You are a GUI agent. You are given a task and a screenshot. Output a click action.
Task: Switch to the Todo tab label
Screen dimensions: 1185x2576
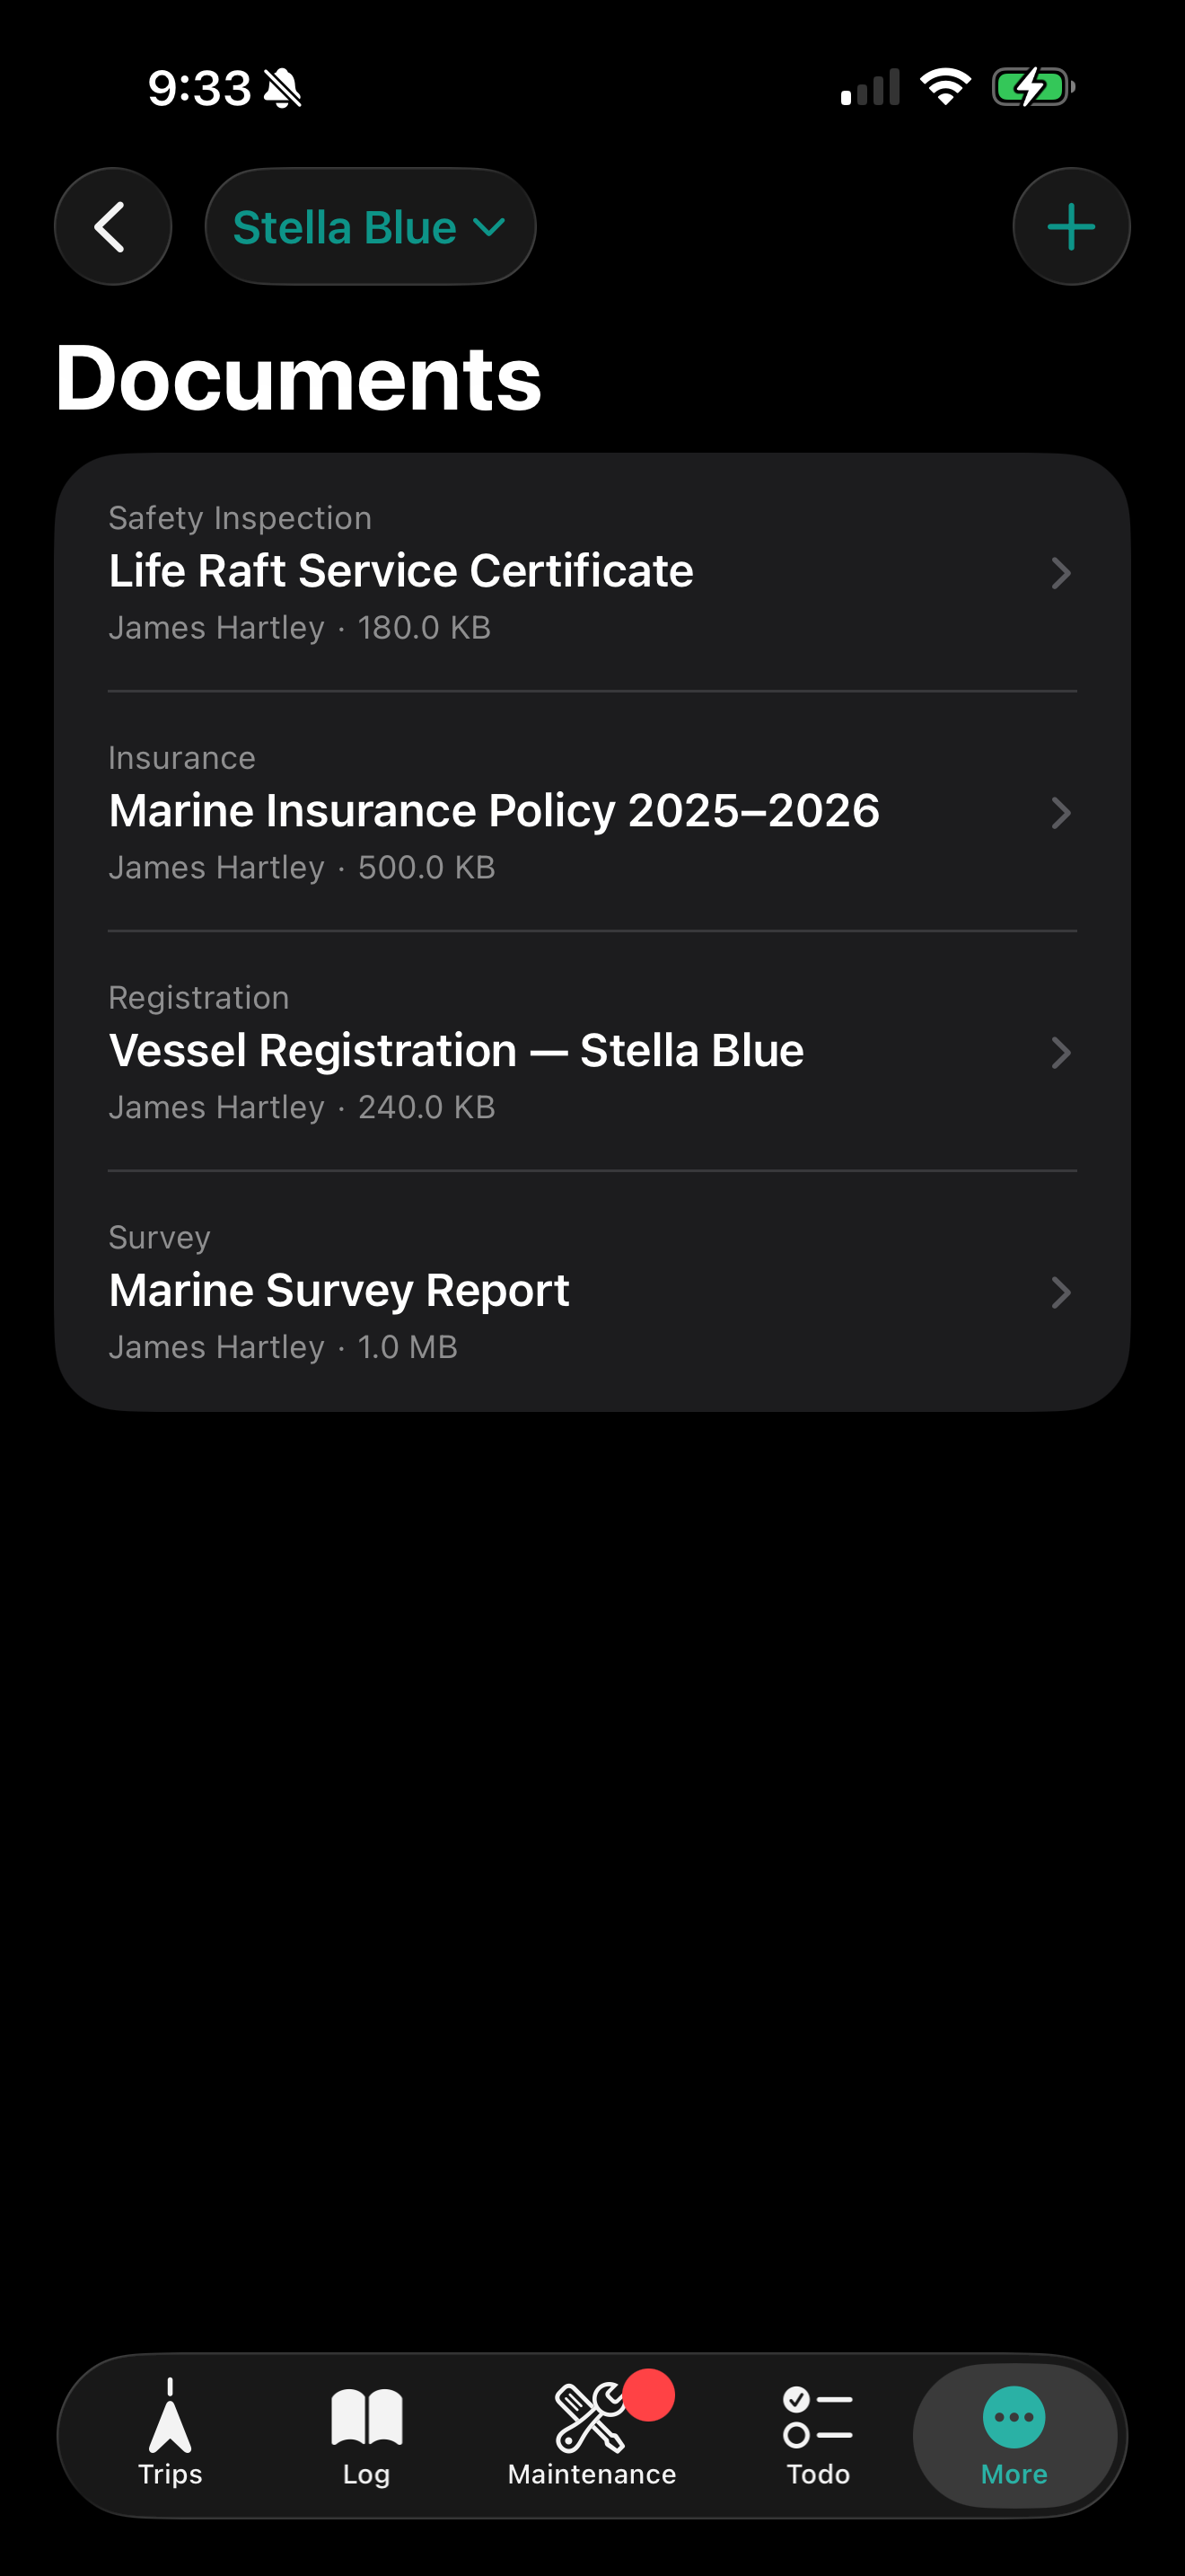click(x=819, y=2474)
